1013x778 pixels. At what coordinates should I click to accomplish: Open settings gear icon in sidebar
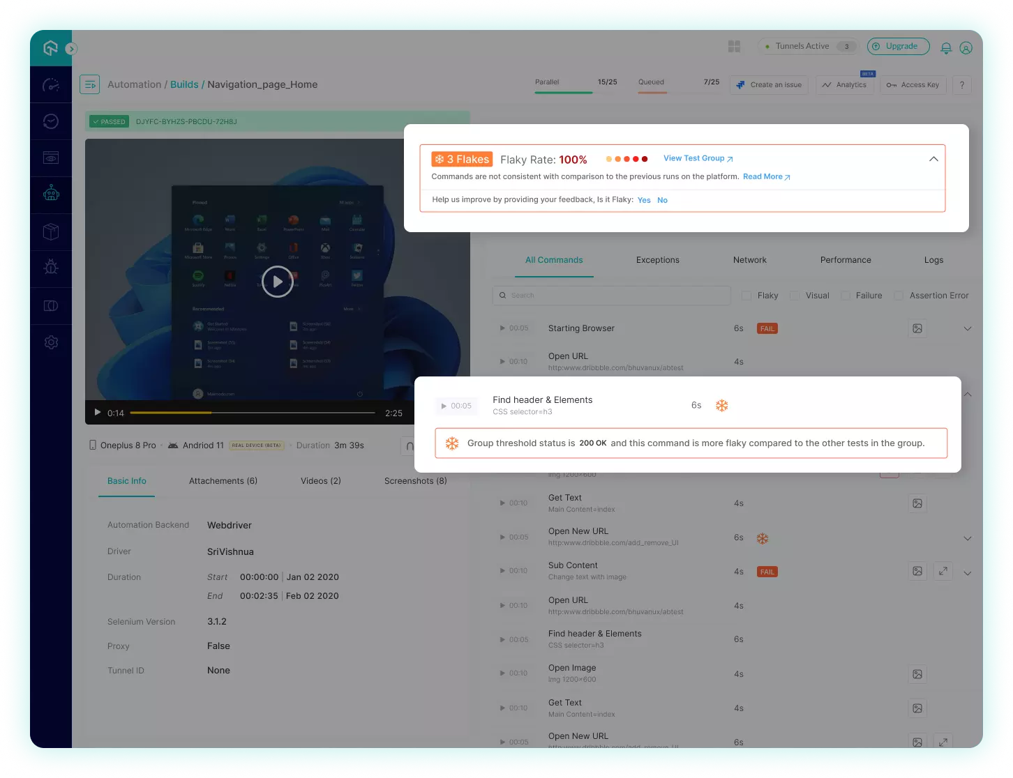pos(51,342)
